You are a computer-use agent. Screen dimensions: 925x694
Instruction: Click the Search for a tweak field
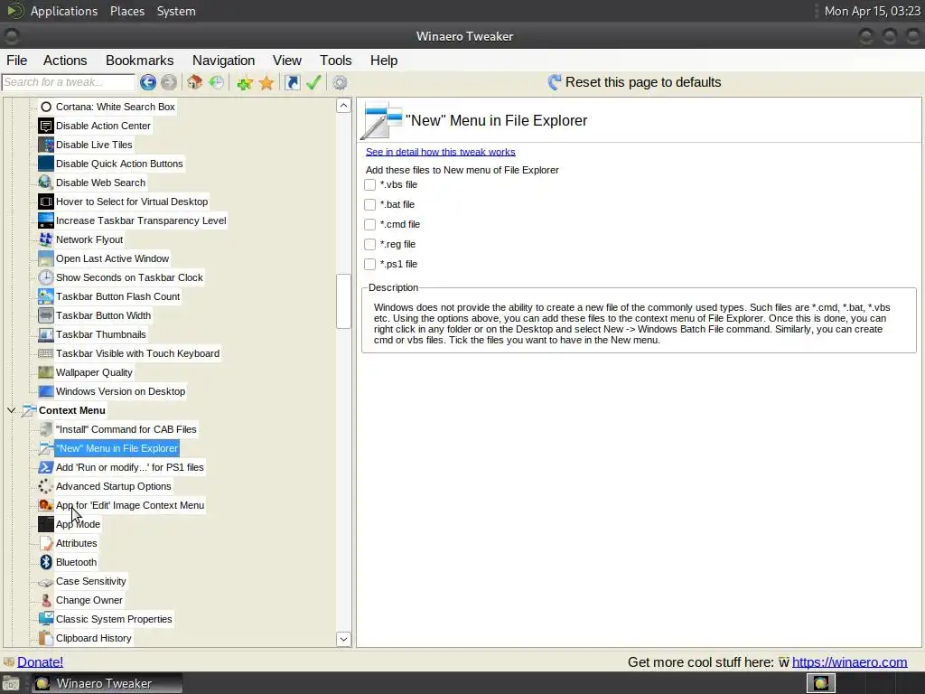click(69, 82)
